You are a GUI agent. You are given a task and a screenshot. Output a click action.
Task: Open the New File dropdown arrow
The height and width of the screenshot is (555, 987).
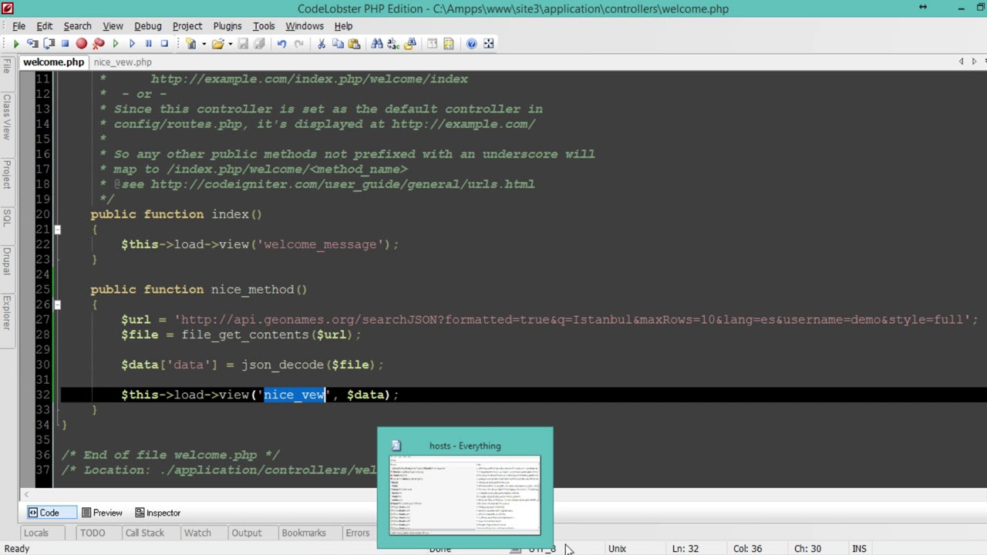tap(204, 44)
